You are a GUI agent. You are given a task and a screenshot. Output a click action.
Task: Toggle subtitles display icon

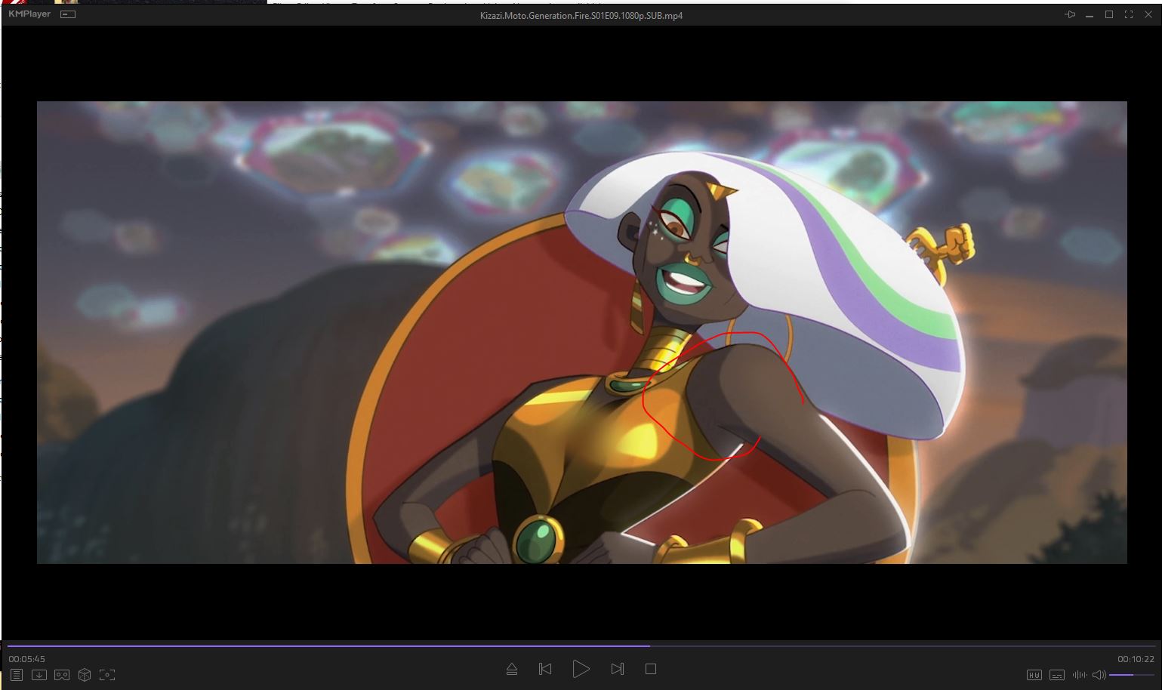1057,675
